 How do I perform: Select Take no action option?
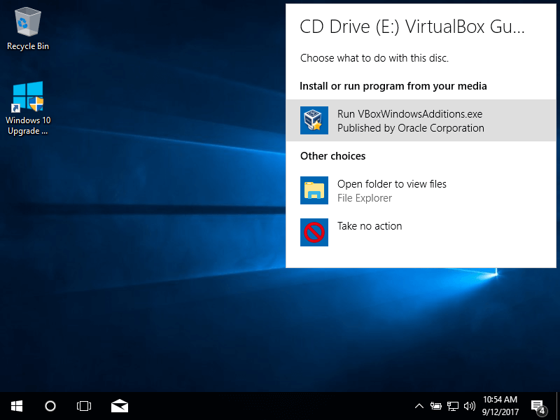click(421, 232)
